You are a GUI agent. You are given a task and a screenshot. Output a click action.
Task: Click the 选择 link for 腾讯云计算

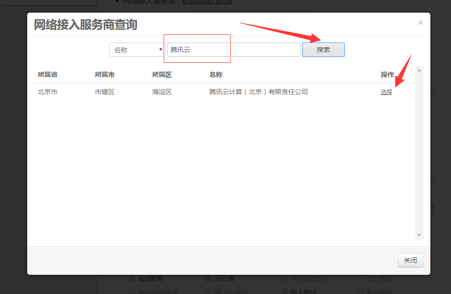tap(386, 92)
